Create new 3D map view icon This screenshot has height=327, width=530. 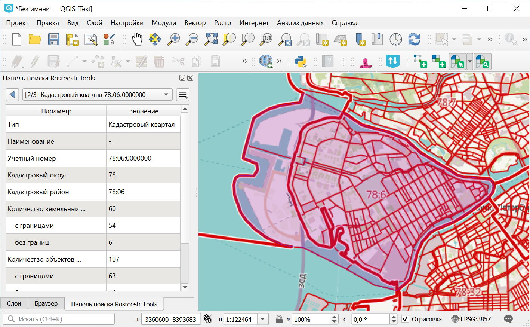(x=341, y=39)
